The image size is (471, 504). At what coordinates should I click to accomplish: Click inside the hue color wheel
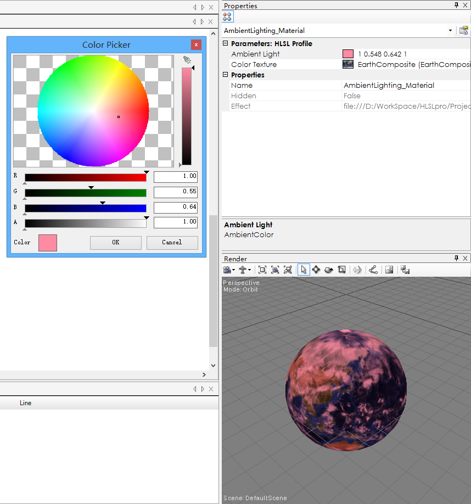[93, 111]
